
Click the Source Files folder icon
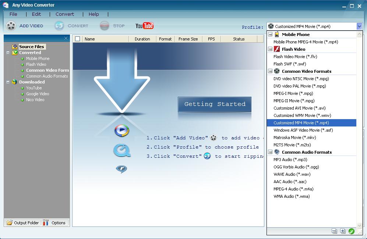click(x=14, y=47)
